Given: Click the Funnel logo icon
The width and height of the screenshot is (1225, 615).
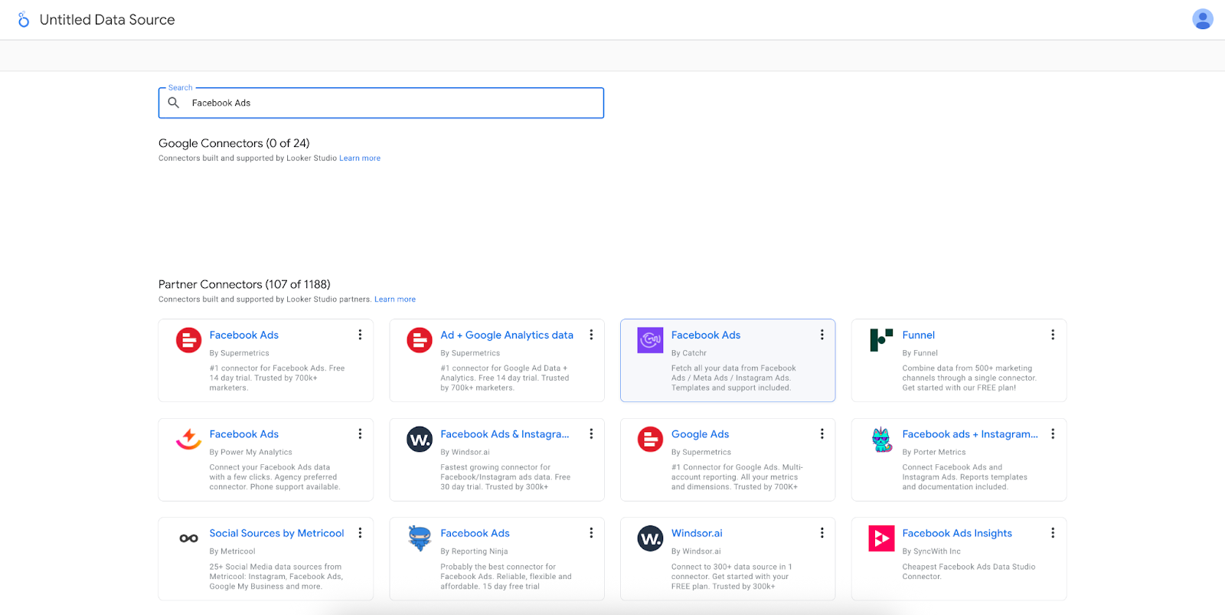Looking at the screenshot, I should 881,340.
